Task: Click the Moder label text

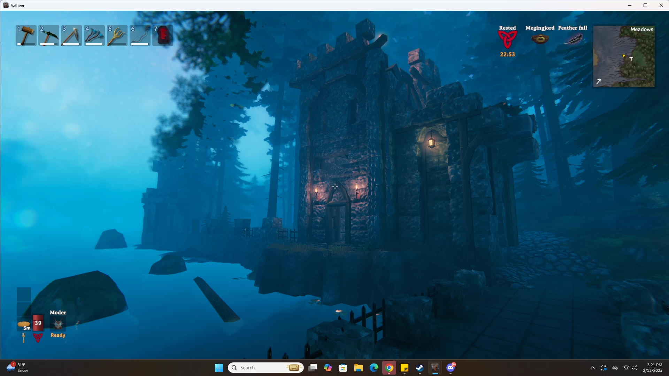Action: point(58,313)
